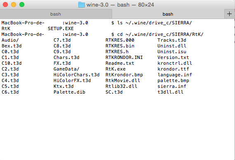Click the HiColorChars.t3d file name
Image resolution: width=235 pixels, height=160 pixels.
[77, 75]
